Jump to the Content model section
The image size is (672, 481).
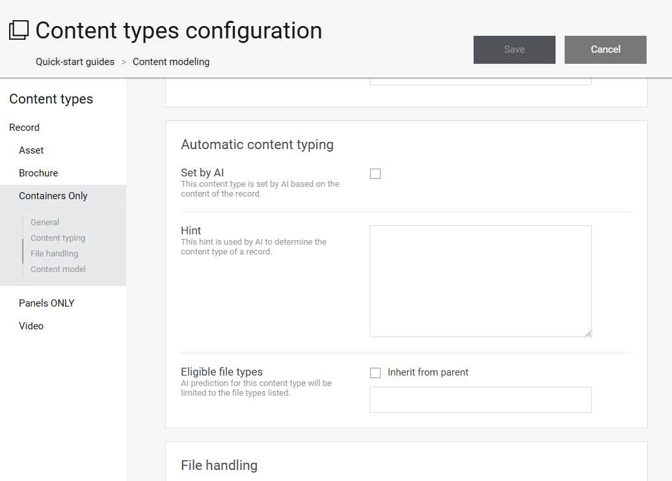tap(58, 269)
